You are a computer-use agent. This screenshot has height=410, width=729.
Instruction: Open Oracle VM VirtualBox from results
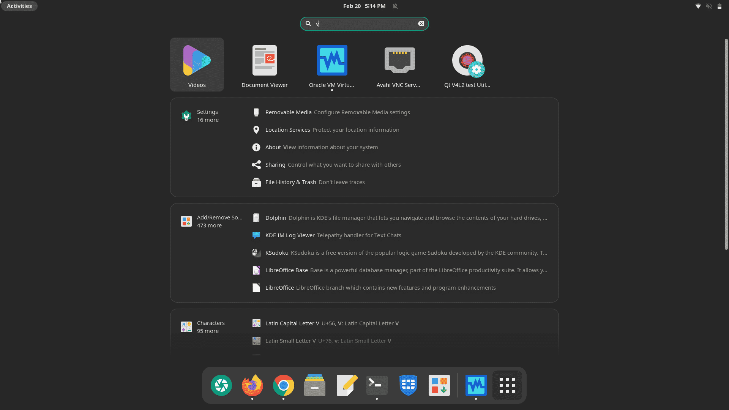coord(332,65)
